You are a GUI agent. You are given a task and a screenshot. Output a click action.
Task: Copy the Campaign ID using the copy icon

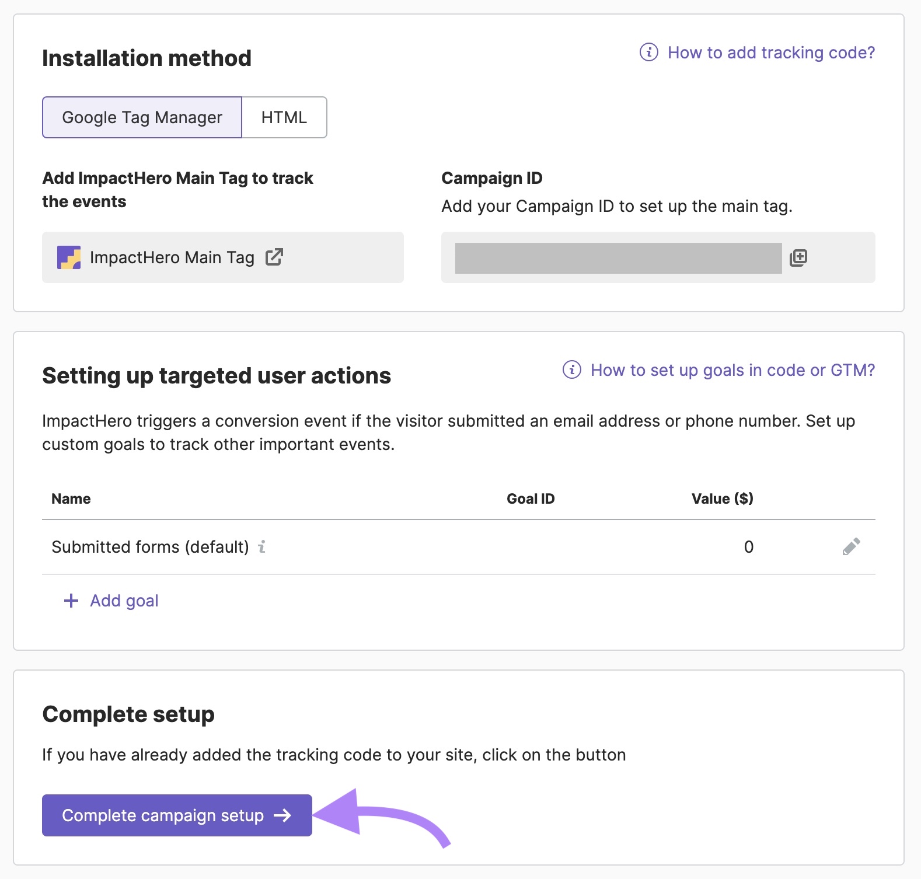(x=798, y=257)
